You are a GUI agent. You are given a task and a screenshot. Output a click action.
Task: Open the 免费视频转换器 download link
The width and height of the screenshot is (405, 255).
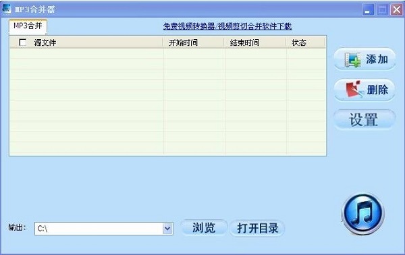coord(227,26)
